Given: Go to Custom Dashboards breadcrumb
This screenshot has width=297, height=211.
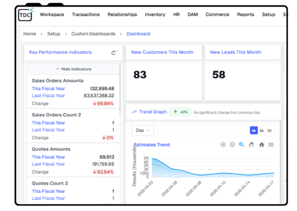Looking at the screenshot, I should [93, 34].
